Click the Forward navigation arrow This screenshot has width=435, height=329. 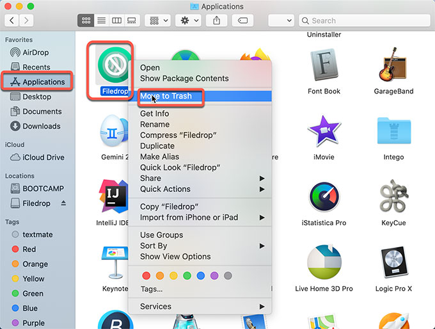point(26,20)
